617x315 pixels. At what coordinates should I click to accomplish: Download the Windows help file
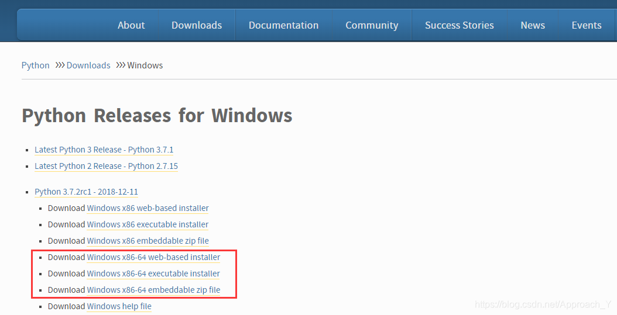119,306
